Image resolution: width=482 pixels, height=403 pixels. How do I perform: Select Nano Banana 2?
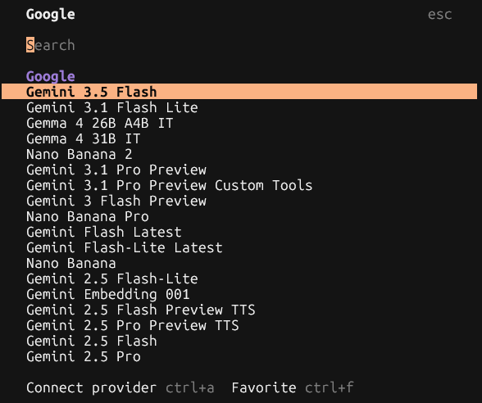pos(239,154)
